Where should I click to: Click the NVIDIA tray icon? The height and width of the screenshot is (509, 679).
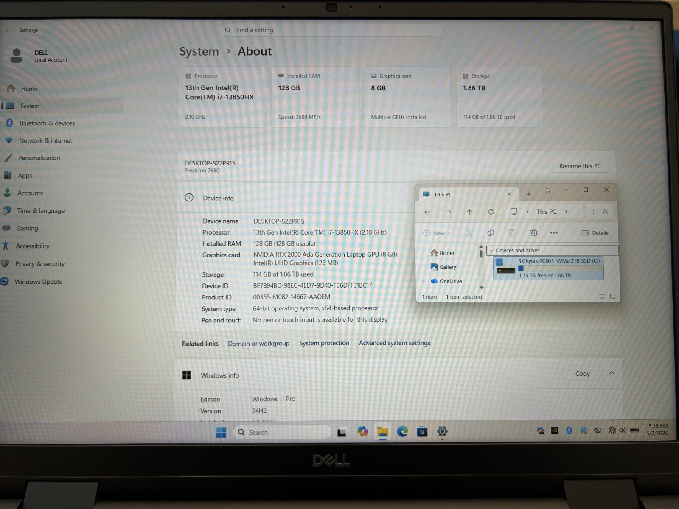coord(554,431)
